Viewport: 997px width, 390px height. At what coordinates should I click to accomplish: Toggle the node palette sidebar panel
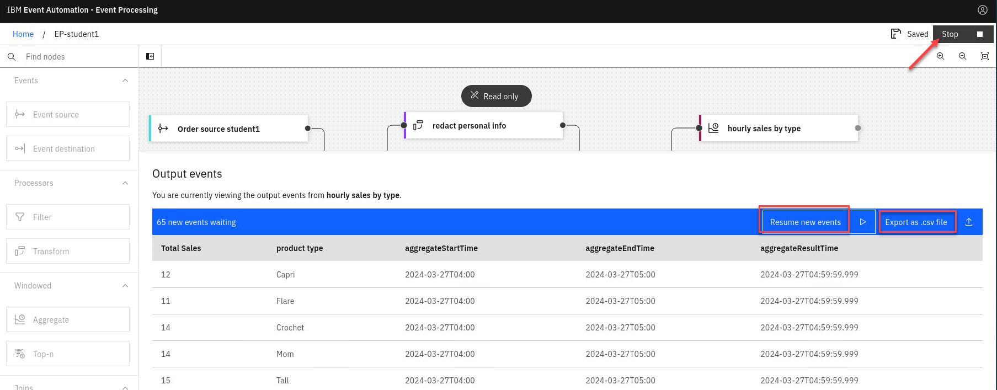150,56
